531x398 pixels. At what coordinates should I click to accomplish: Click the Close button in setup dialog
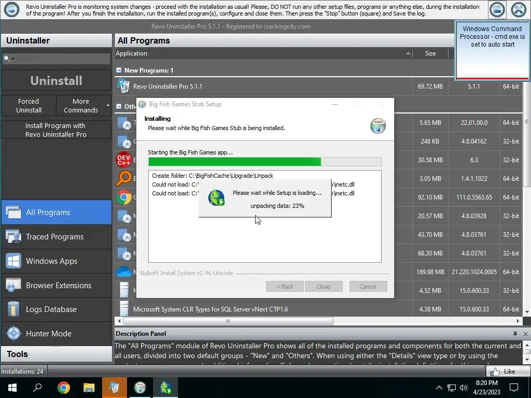[x=323, y=286]
